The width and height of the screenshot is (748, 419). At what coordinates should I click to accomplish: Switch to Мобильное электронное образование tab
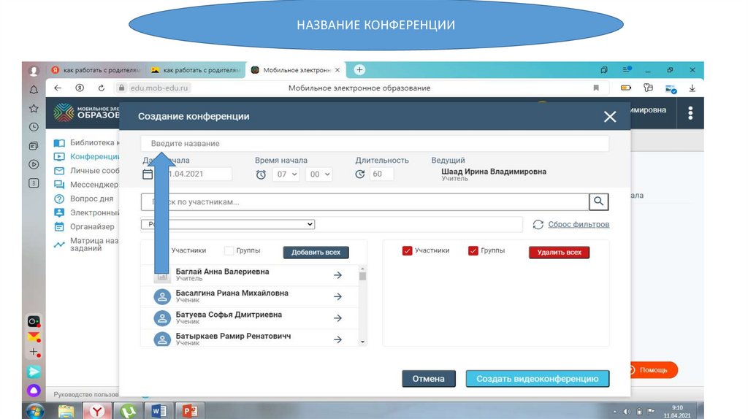pos(292,70)
